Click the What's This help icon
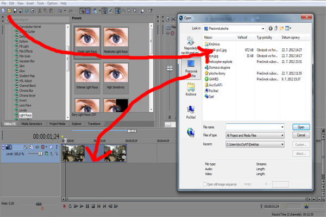This screenshot has width=326, height=217. tap(151, 11)
